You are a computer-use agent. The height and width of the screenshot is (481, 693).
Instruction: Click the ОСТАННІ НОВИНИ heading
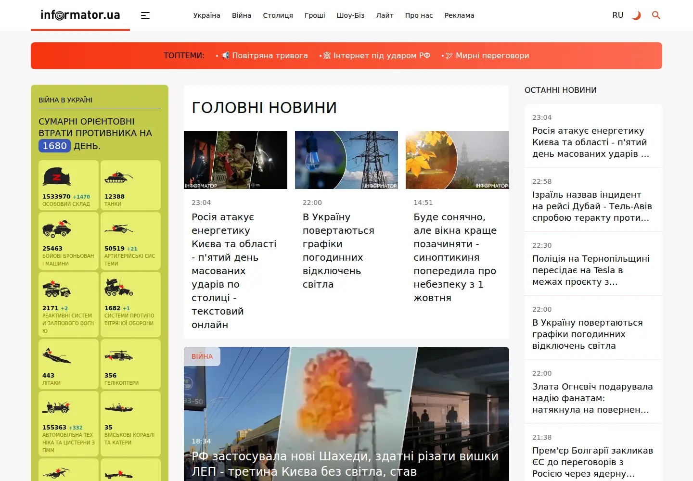point(561,90)
